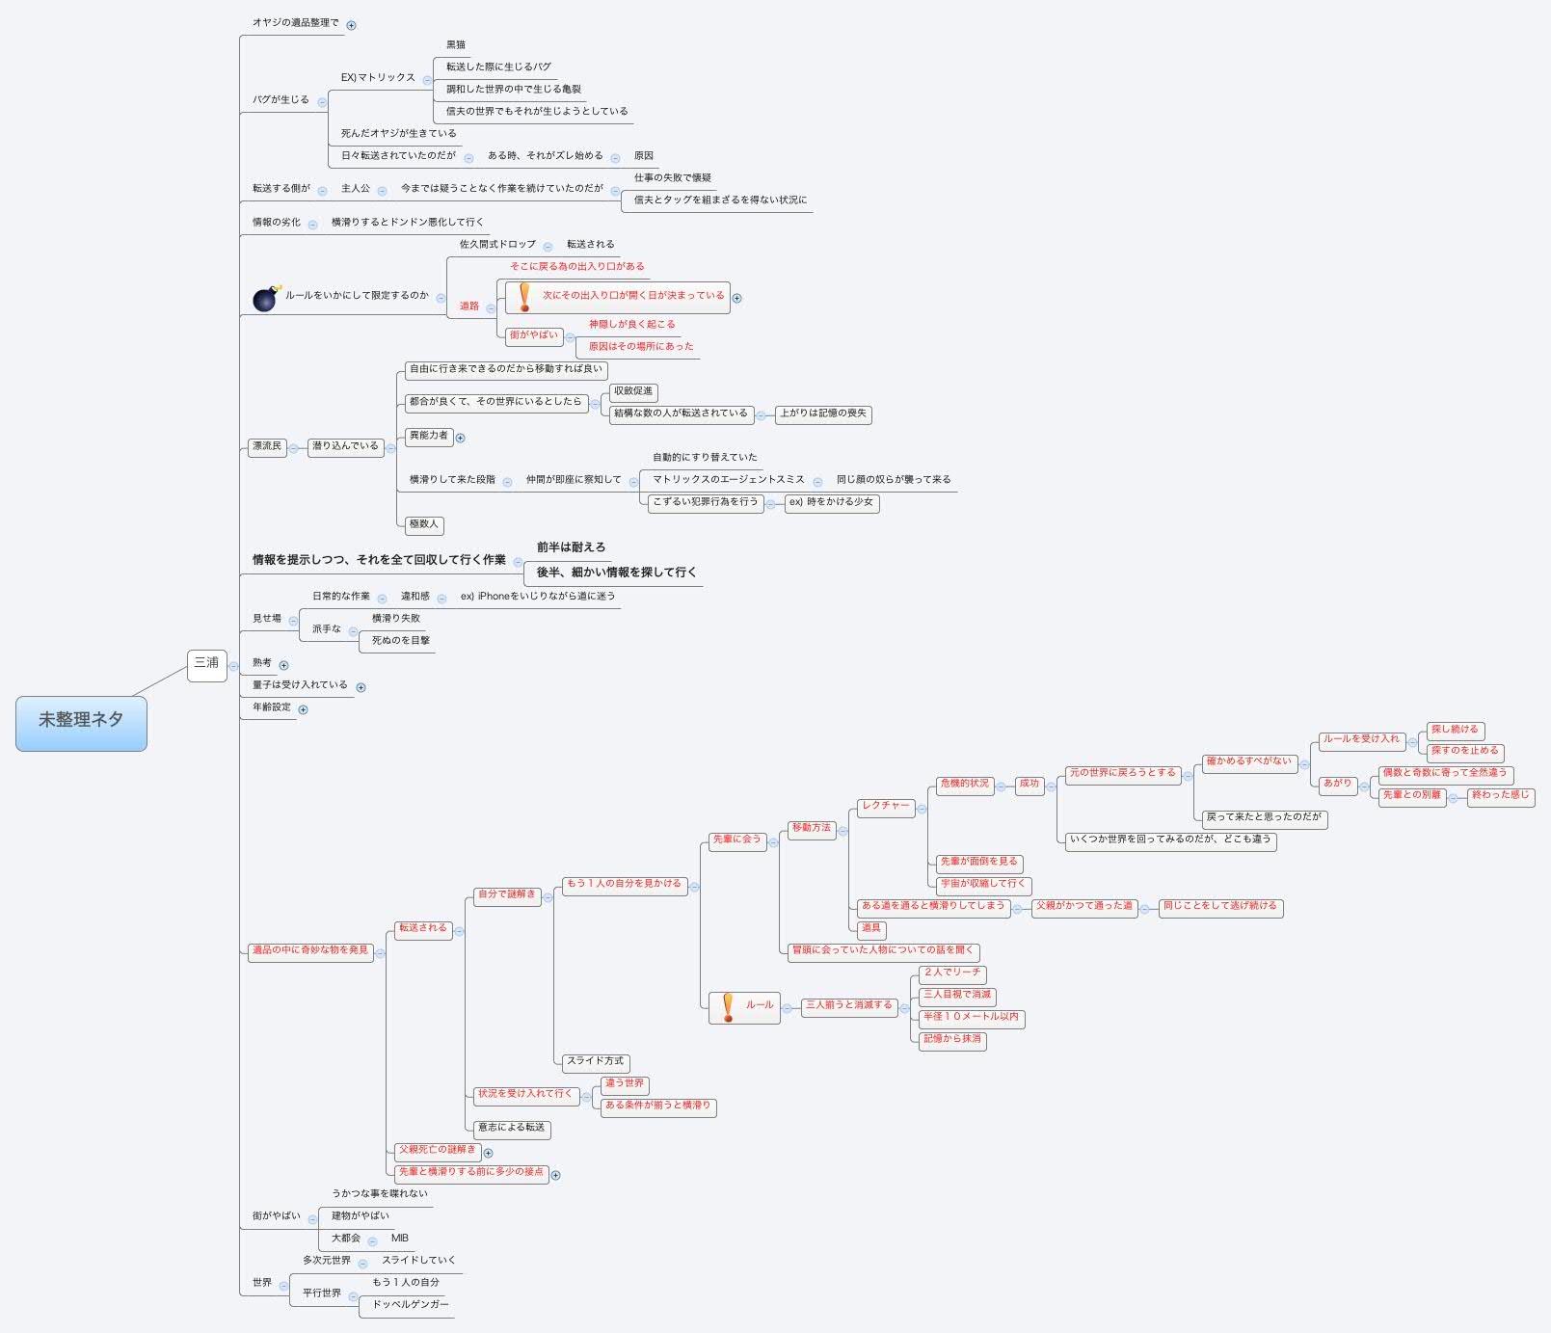Expand 先輩と横滑りする前に多少の接点 node

pyautogui.click(x=554, y=1176)
